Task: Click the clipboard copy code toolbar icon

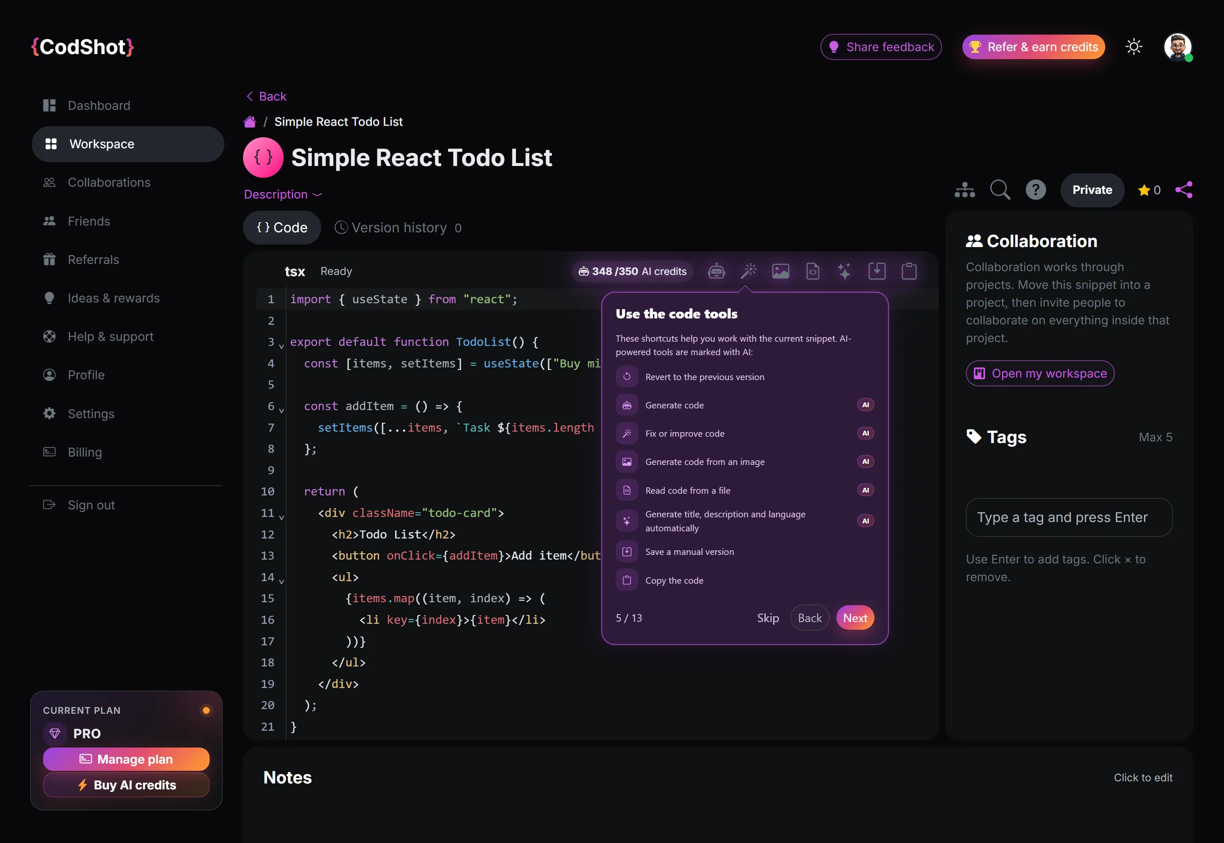Action: tap(909, 272)
